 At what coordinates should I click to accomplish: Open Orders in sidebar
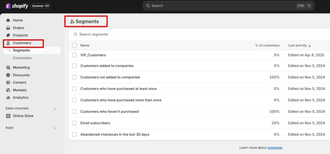click(x=18, y=28)
